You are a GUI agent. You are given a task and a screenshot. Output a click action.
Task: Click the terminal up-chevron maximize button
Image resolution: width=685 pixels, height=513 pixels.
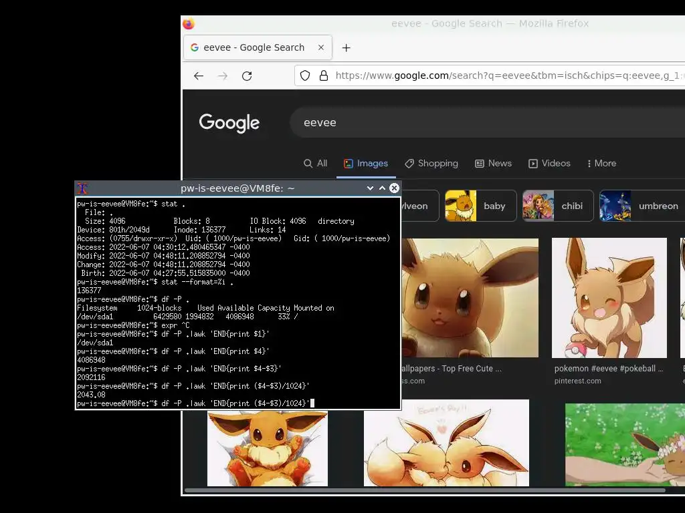click(x=382, y=188)
